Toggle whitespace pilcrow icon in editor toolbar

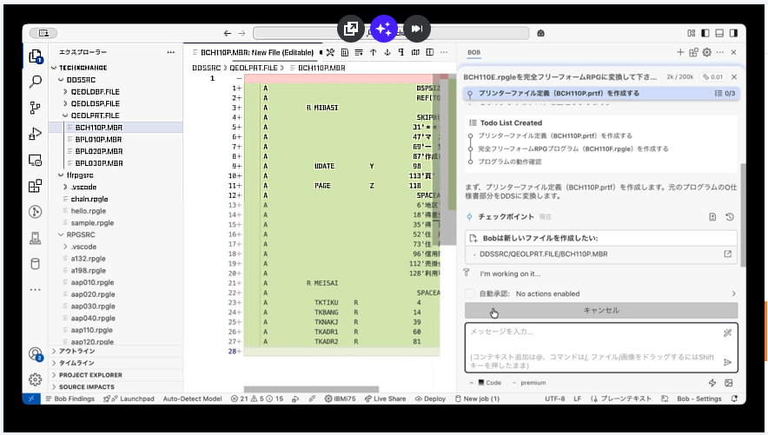click(401, 52)
